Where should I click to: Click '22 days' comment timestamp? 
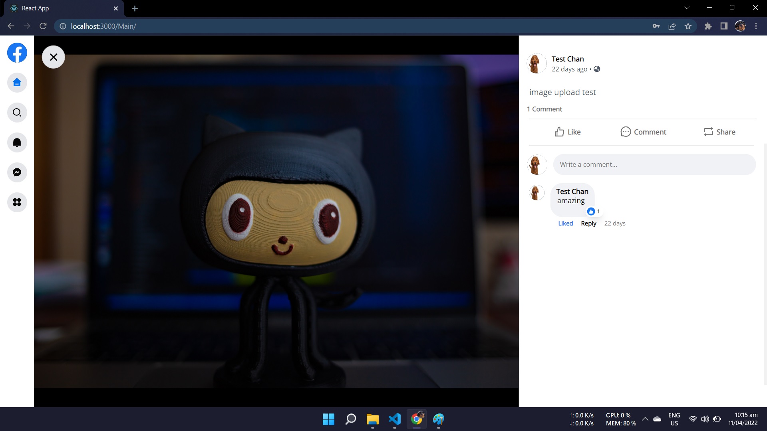point(615,223)
